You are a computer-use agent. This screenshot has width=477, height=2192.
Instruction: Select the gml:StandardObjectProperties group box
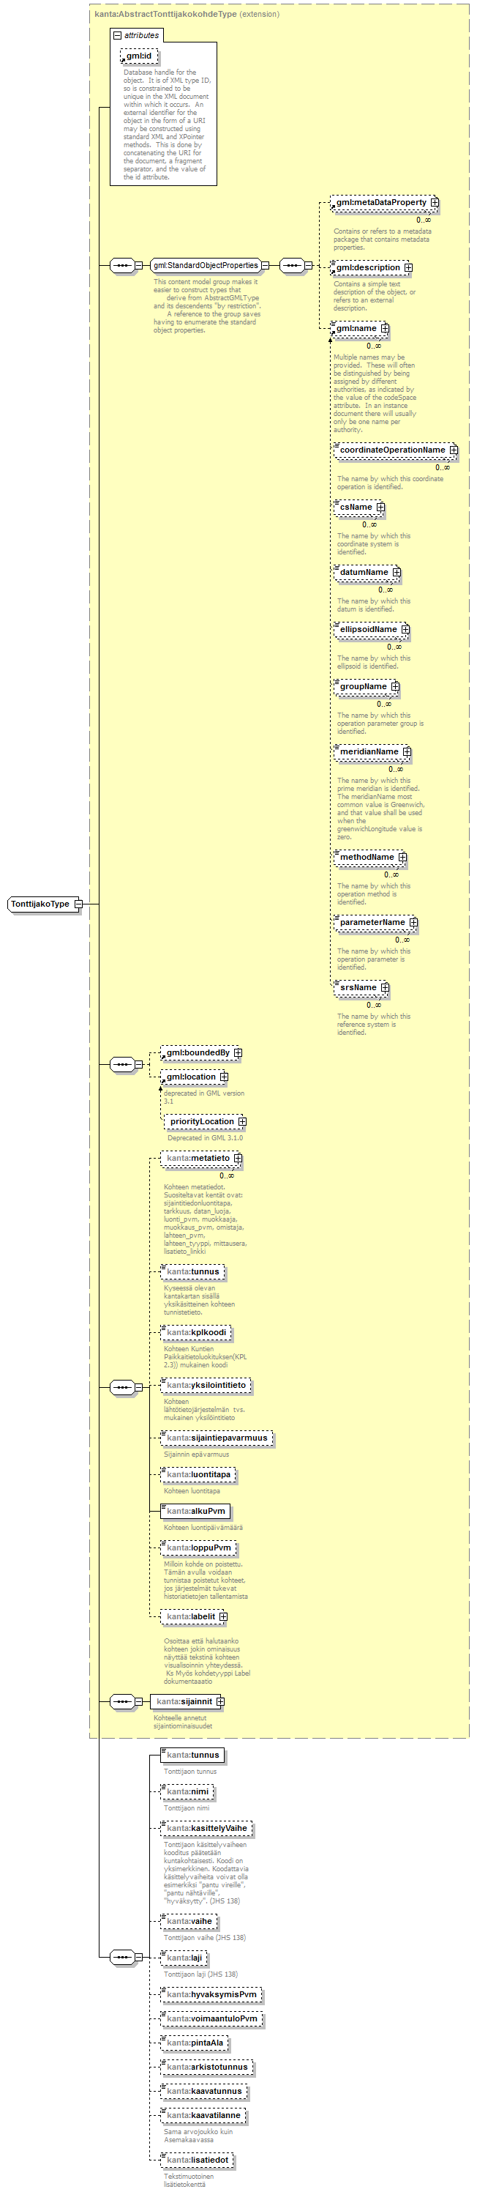tap(206, 266)
